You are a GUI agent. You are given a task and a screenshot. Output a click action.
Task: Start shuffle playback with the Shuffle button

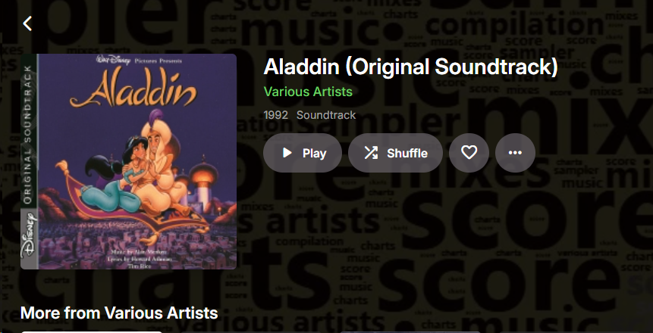tap(395, 153)
